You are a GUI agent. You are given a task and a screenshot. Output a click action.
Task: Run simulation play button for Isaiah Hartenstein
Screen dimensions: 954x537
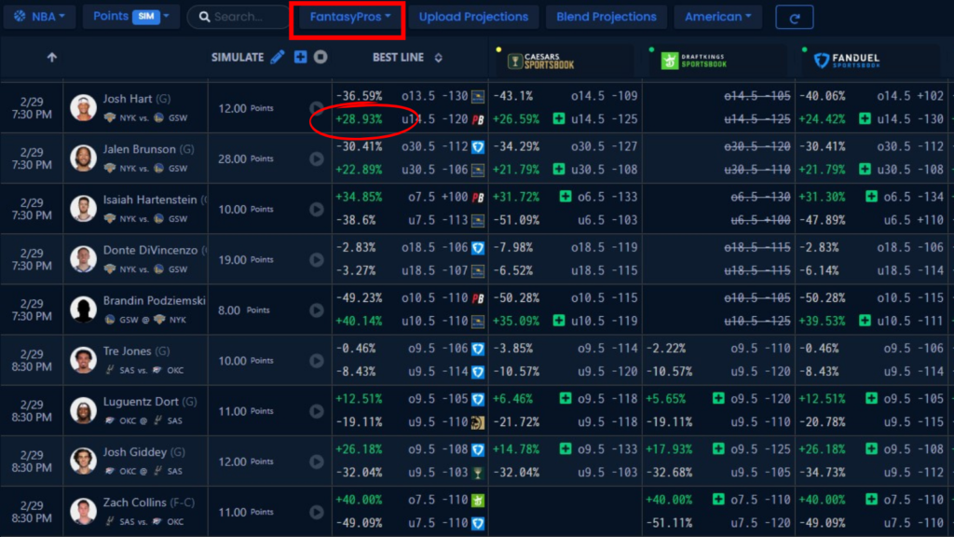point(317,210)
